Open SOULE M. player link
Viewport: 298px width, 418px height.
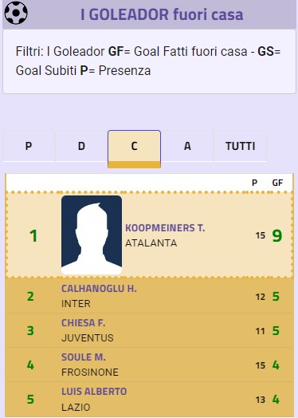pos(84,357)
